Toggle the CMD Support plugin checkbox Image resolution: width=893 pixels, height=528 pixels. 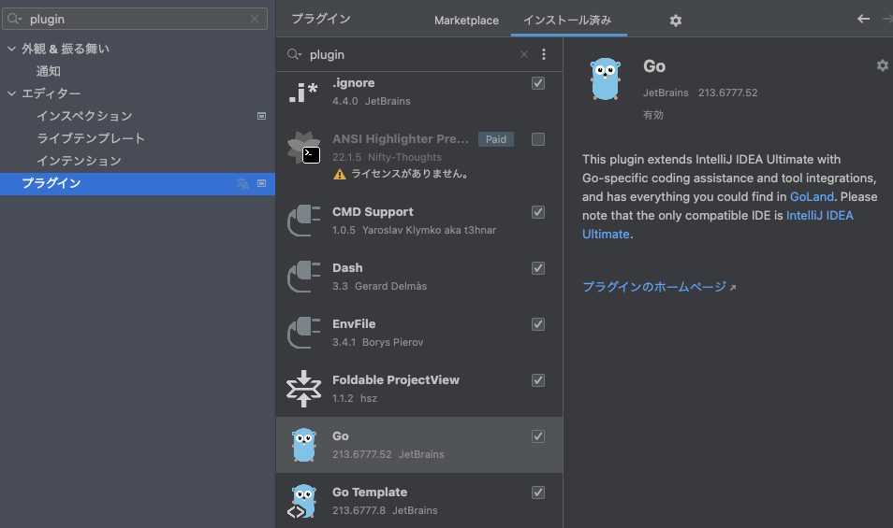538,212
